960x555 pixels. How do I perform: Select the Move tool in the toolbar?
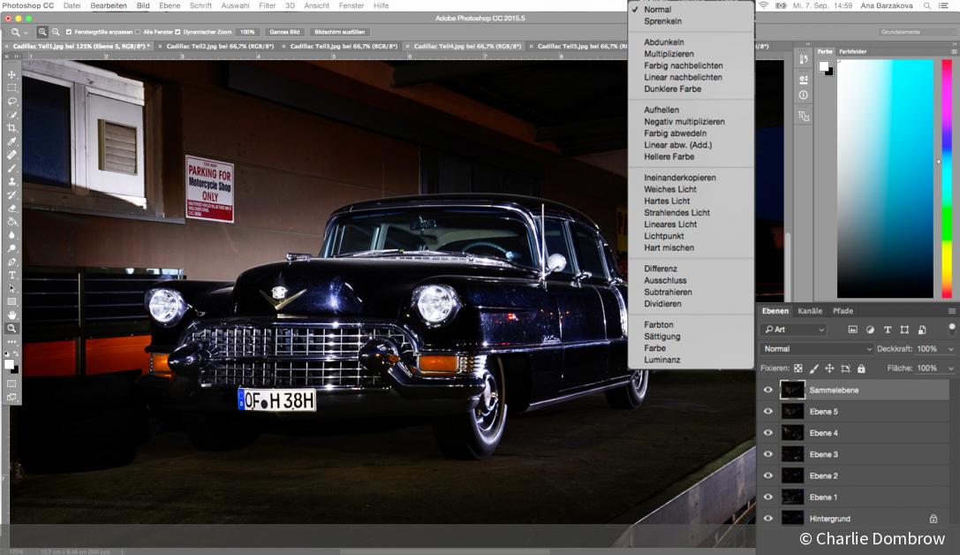point(11,74)
